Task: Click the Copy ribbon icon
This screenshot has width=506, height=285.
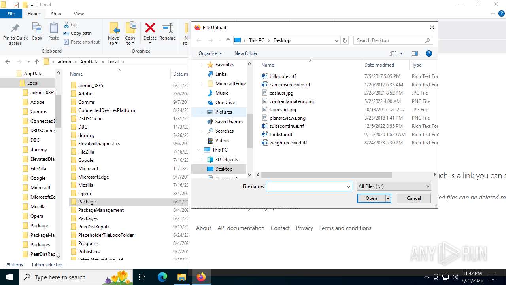Action: (37, 28)
